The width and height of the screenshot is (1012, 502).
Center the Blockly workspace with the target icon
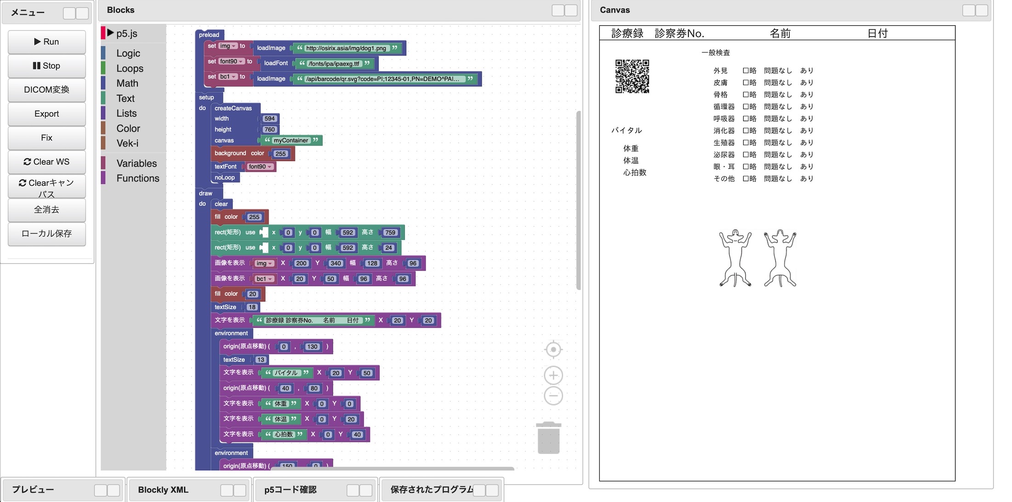(x=553, y=350)
